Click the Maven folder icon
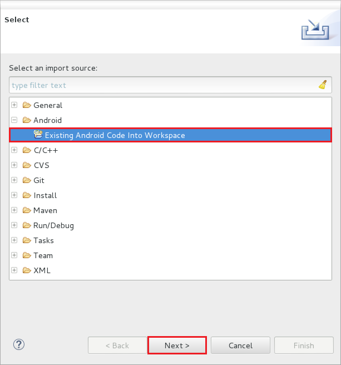This screenshot has height=365, width=341. pos(27,210)
